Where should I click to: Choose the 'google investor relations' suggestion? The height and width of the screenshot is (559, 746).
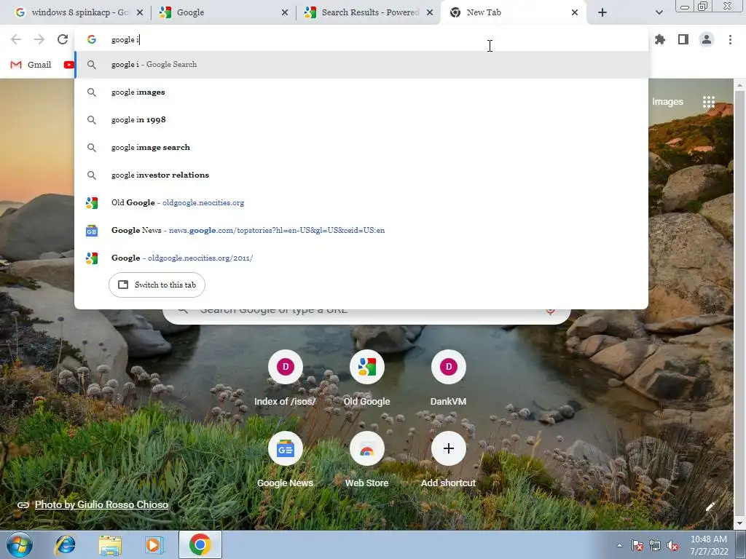[x=361, y=175]
